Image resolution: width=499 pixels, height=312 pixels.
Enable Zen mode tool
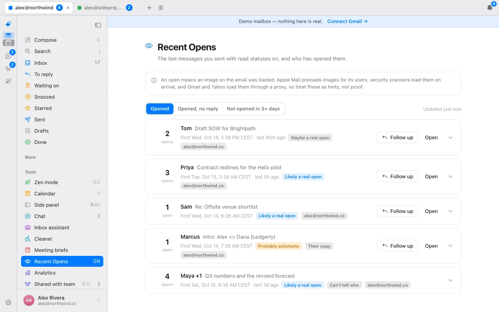click(x=62, y=182)
